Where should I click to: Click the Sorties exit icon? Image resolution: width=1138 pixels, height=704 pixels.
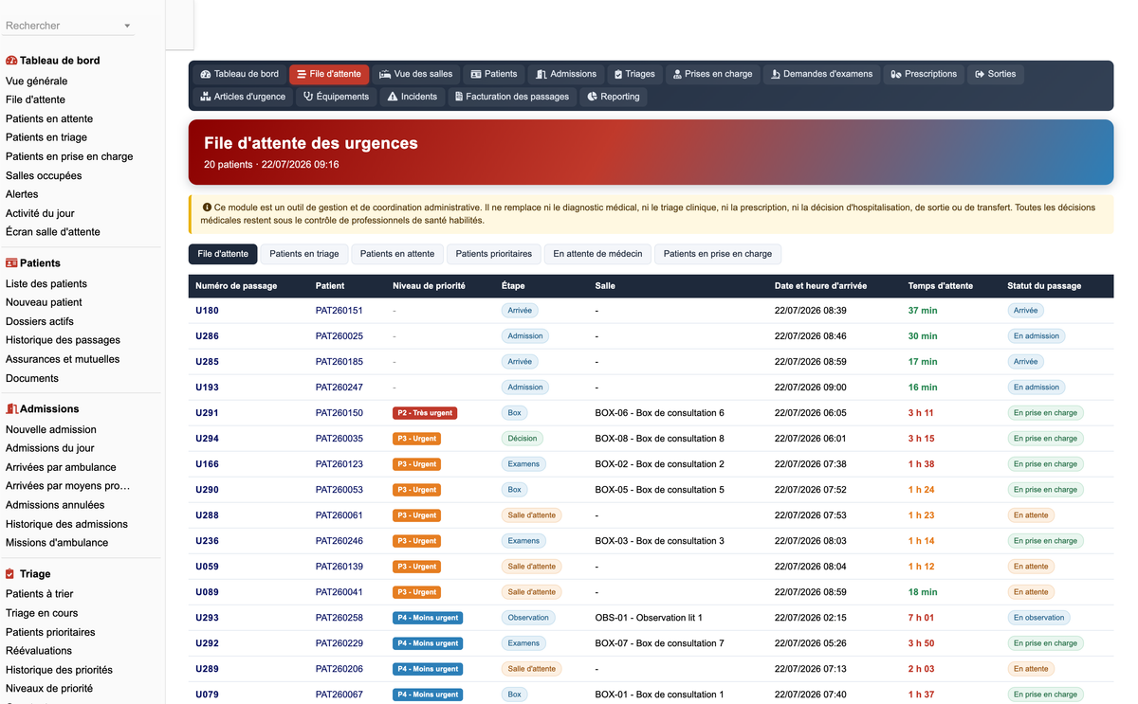[980, 74]
